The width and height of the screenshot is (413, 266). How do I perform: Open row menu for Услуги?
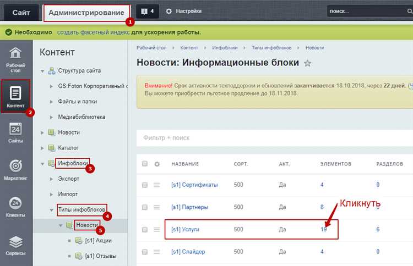click(x=157, y=230)
